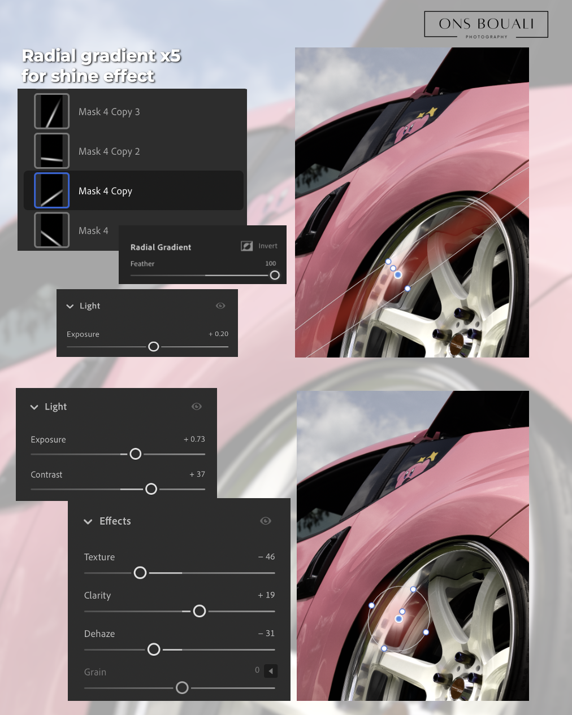Viewport: 572px width, 715px height.
Task: Click the Contrast slider handle
Action: pos(151,489)
